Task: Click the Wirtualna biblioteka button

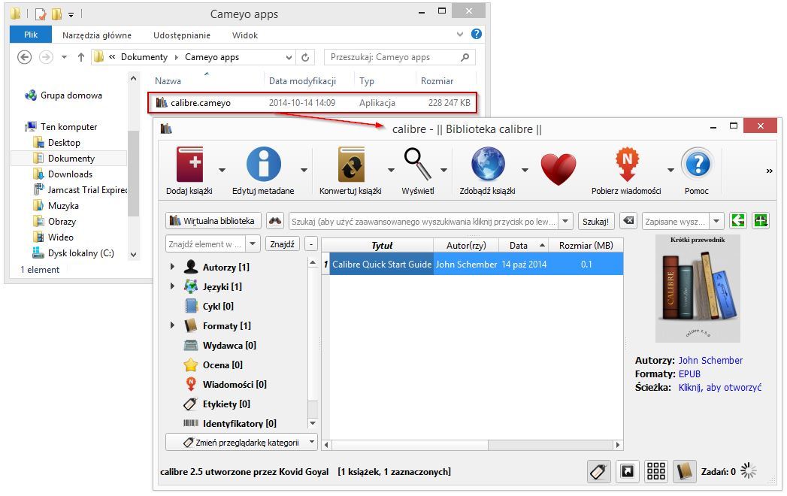Action: point(213,221)
